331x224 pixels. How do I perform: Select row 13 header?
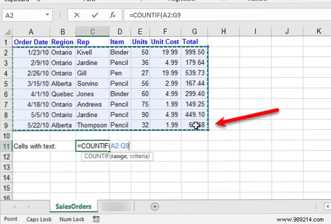tap(6, 167)
